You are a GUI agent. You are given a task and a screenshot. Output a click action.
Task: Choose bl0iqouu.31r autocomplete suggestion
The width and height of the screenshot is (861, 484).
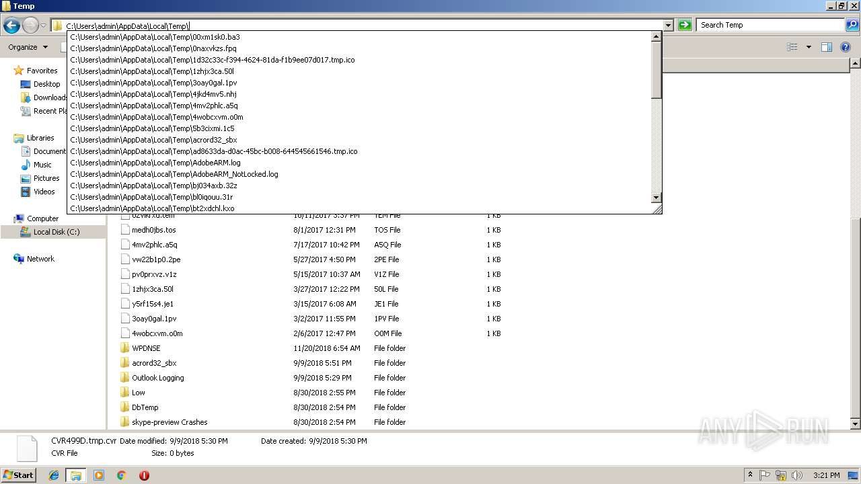tap(360, 197)
